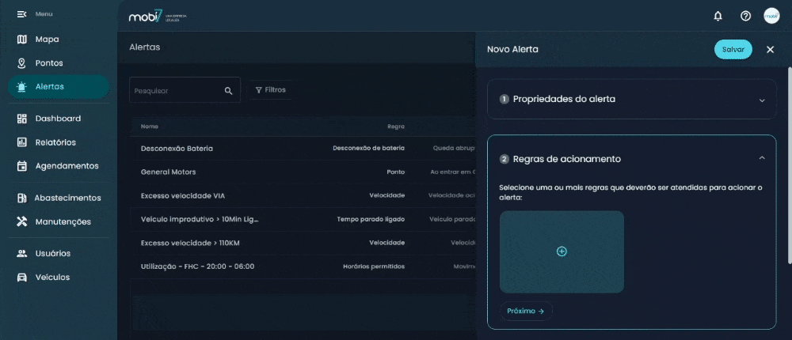Open Abastecimentos from the sidebar
The height and width of the screenshot is (340, 792).
click(67, 198)
